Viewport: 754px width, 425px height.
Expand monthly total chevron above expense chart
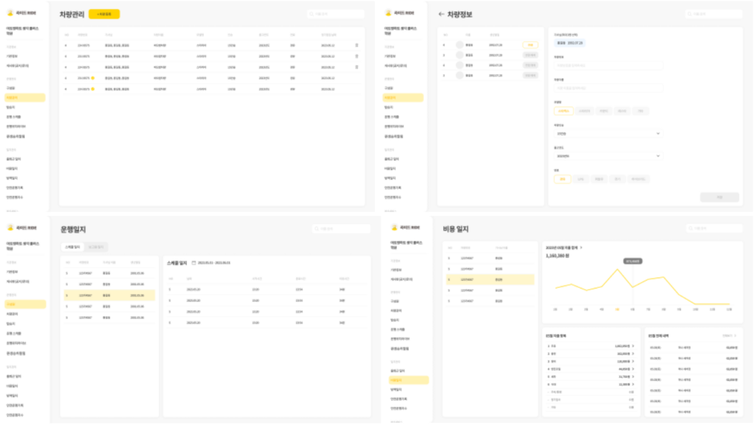coord(581,247)
